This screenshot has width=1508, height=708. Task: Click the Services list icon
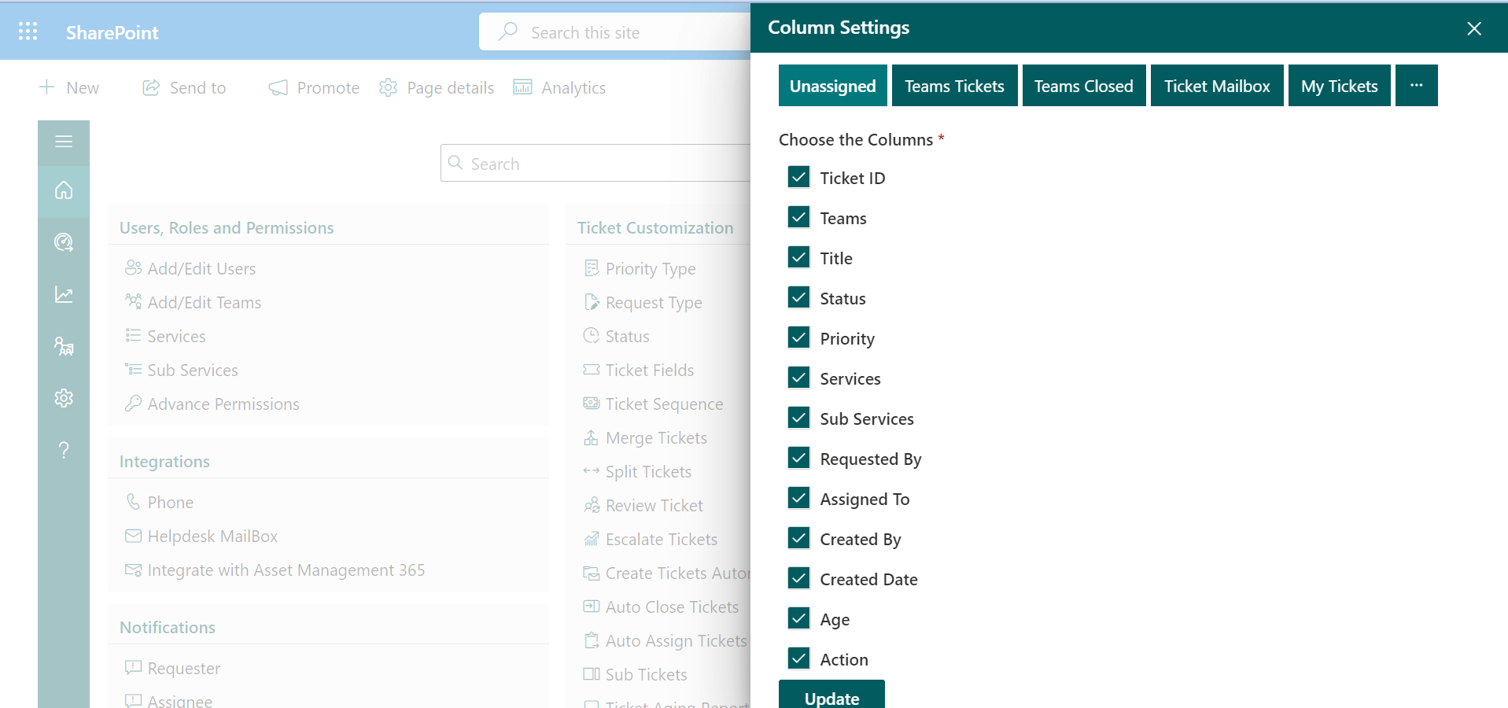134,336
